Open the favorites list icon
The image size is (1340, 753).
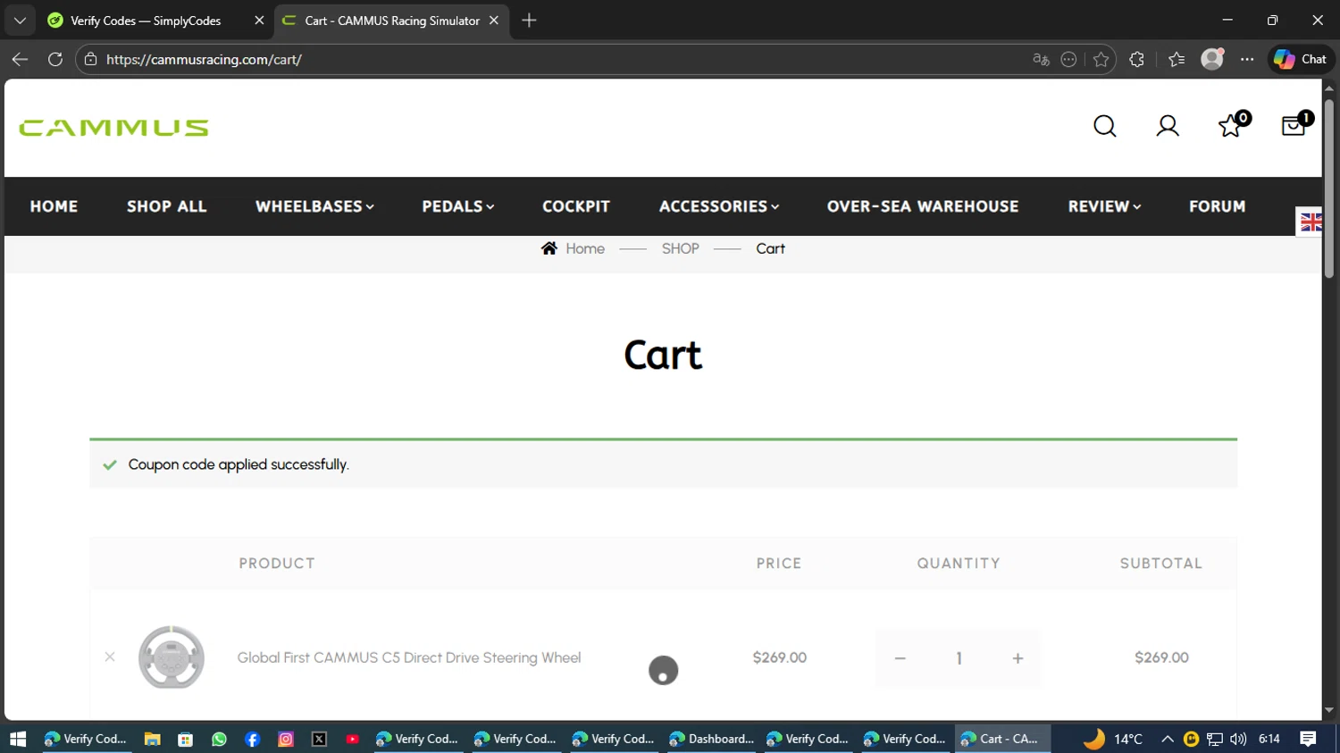coord(1177,60)
